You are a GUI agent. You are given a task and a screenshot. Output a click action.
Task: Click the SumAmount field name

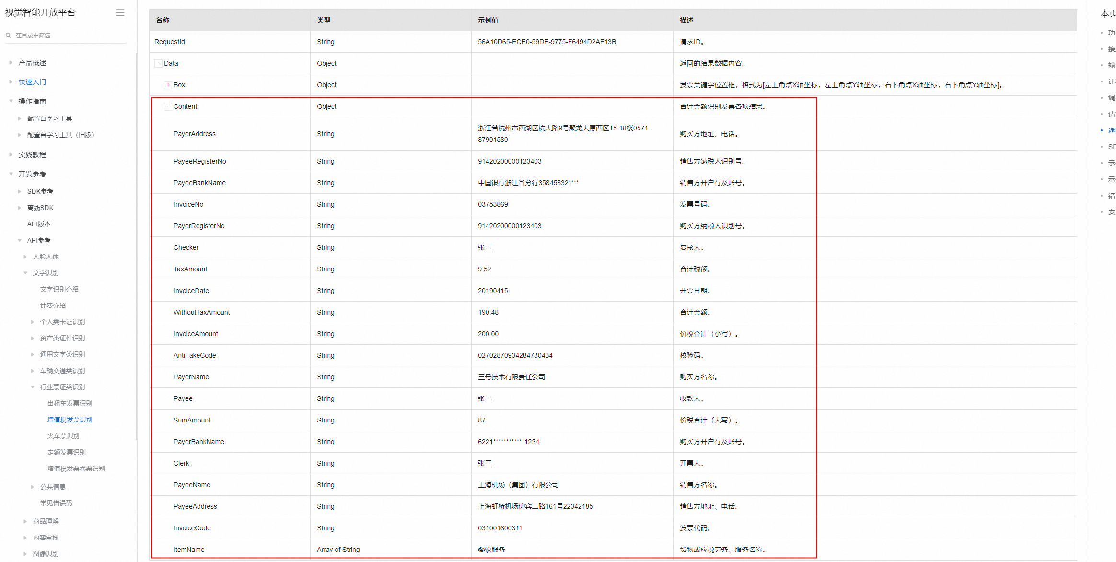192,420
